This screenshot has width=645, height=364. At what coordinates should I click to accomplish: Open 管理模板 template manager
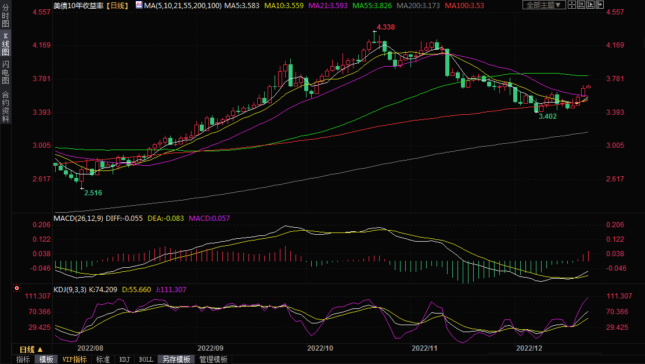[x=213, y=359]
